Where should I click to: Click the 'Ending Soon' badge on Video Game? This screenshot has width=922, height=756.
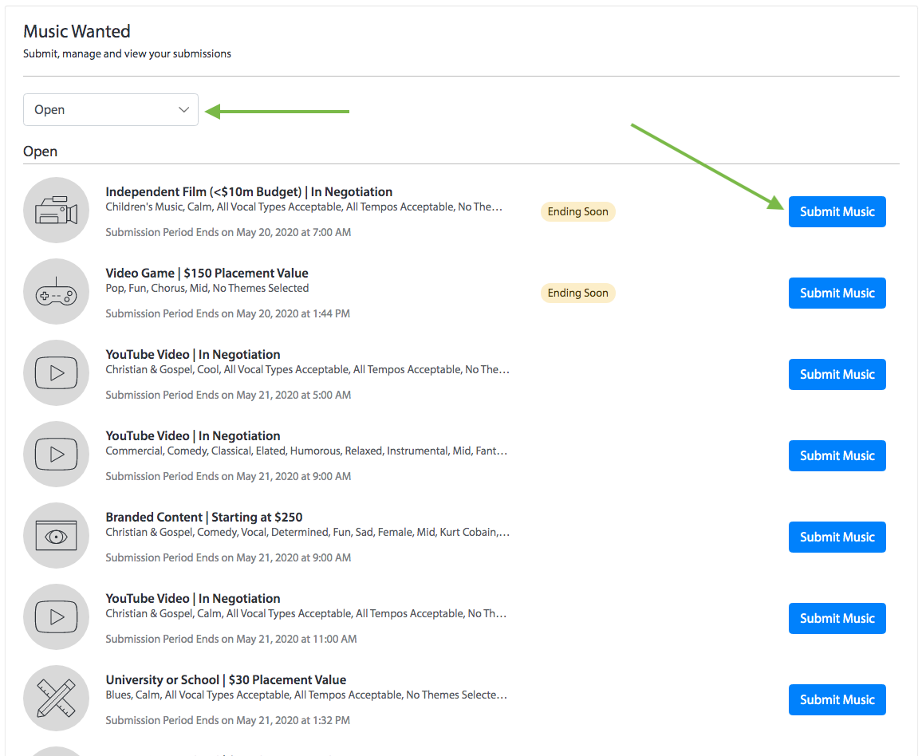pos(578,293)
